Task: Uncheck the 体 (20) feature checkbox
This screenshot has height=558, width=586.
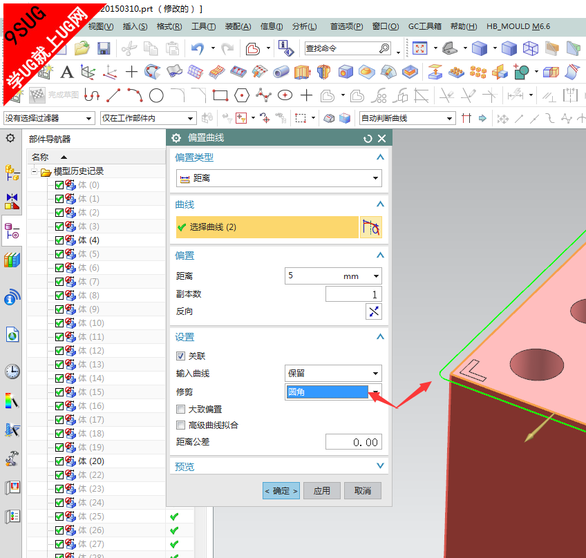Action: coord(59,461)
